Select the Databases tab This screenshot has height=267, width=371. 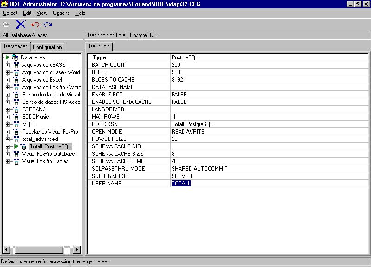tap(16, 46)
